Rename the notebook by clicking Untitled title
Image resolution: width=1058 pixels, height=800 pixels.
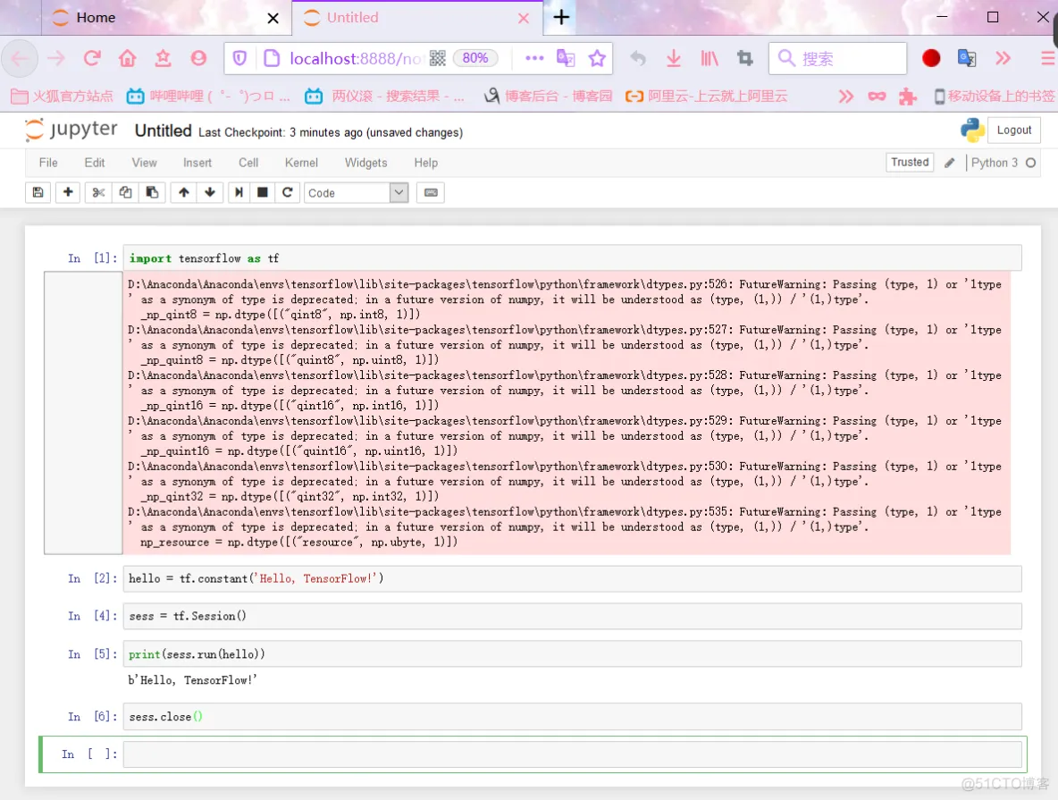pos(164,131)
